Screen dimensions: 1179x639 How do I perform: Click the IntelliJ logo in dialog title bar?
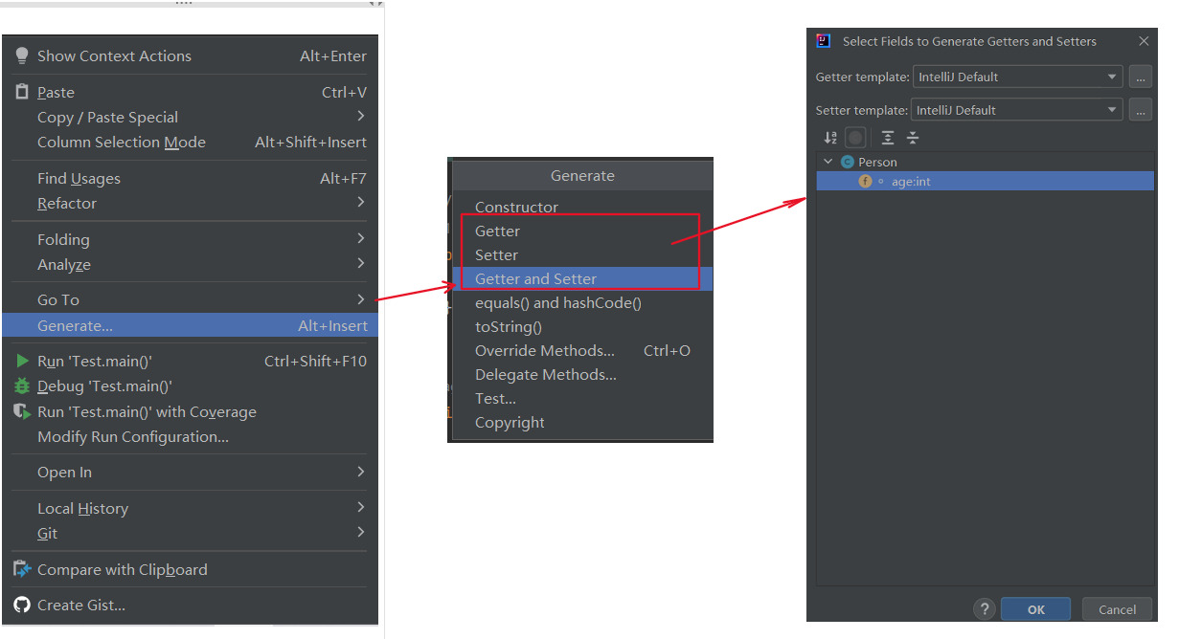pyautogui.click(x=823, y=41)
